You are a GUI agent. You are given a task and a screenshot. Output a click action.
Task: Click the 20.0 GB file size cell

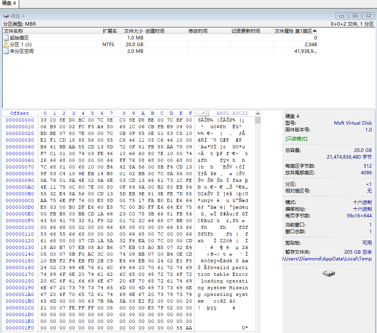[134, 45]
